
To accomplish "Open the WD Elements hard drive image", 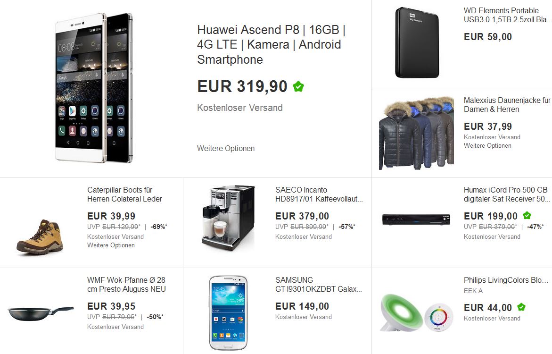I will pyautogui.click(x=417, y=42).
